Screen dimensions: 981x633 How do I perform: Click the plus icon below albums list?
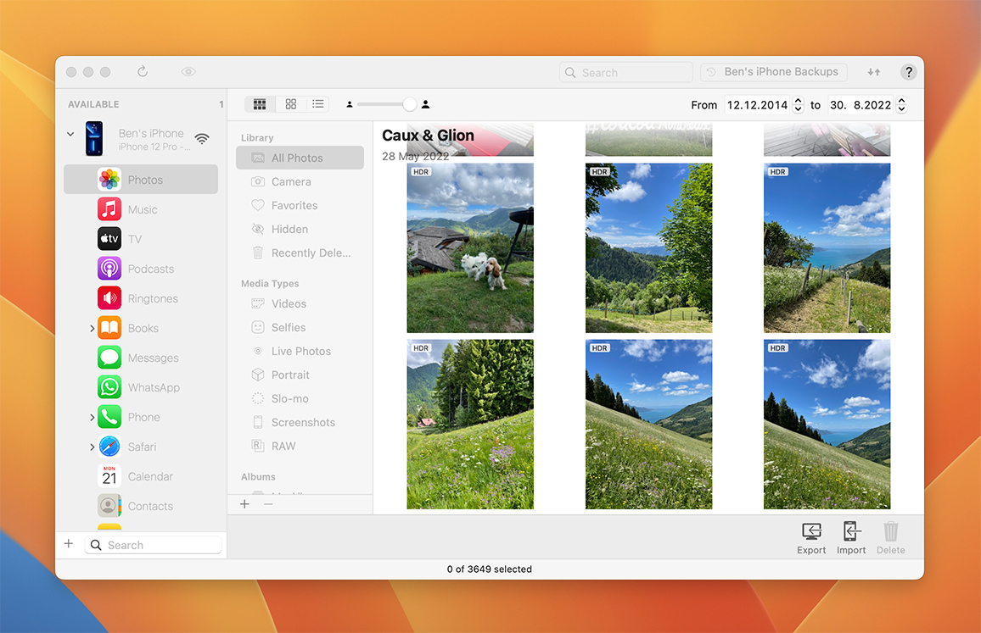pos(244,503)
